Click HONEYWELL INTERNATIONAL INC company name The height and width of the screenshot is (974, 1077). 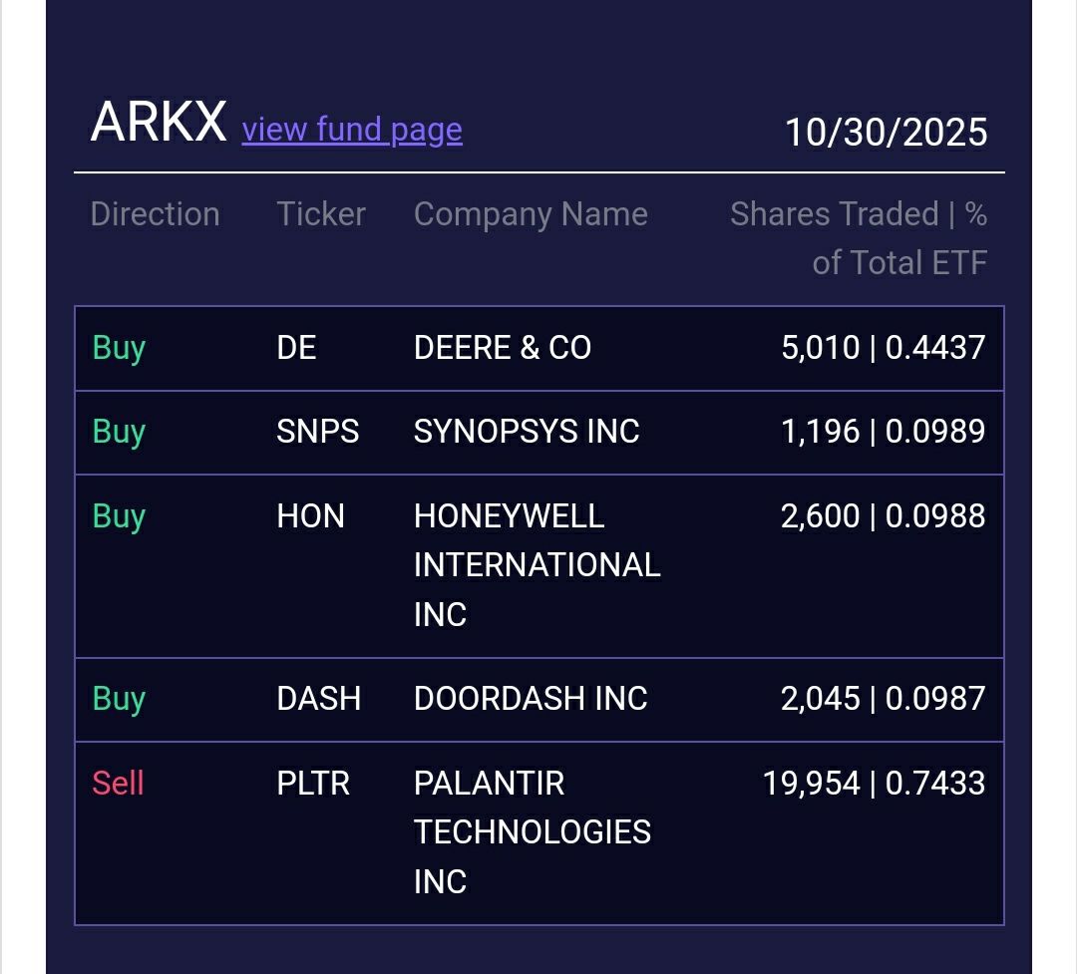pos(537,565)
